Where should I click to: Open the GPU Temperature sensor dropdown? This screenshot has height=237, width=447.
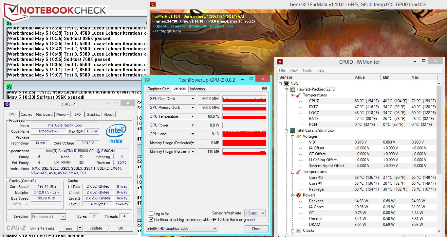click(x=193, y=116)
